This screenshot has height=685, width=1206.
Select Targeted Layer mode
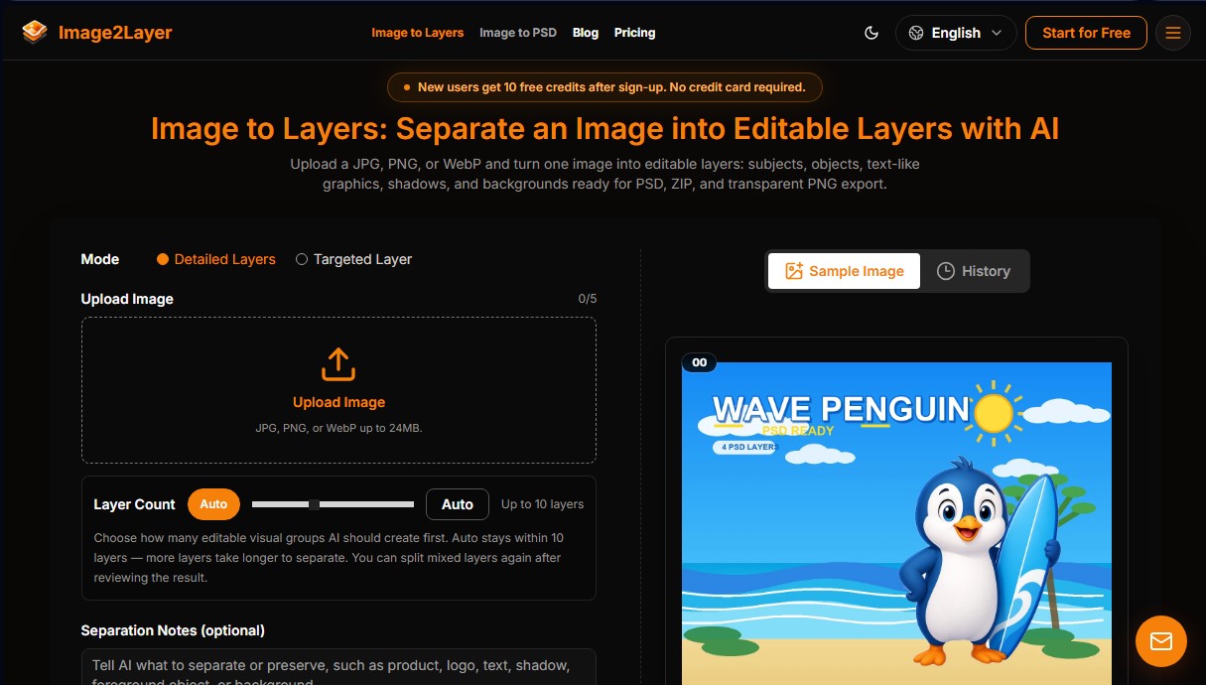click(353, 259)
